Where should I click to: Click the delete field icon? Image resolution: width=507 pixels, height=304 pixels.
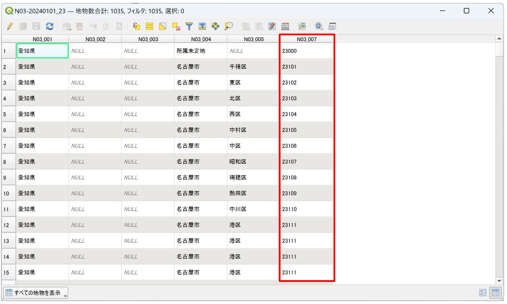click(x=259, y=26)
